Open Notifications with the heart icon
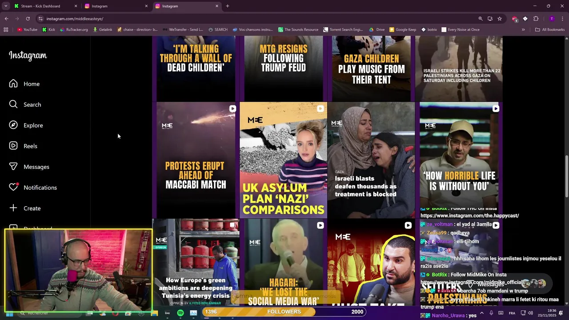This screenshot has width=569, height=320. pos(33,188)
